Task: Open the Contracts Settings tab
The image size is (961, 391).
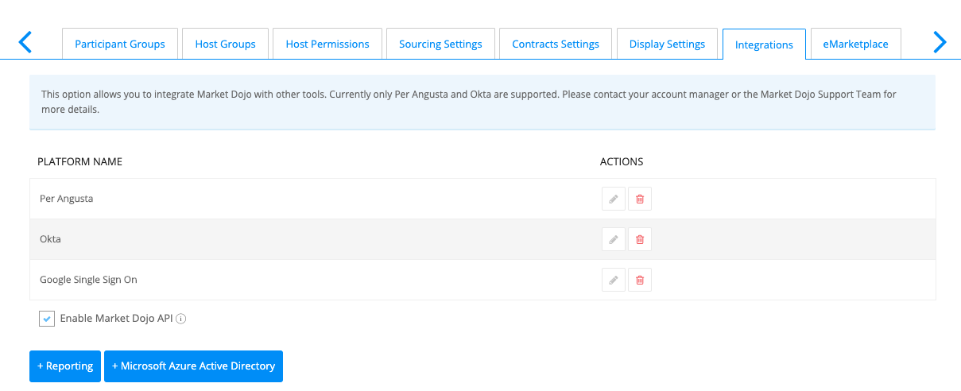Action: coord(556,44)
